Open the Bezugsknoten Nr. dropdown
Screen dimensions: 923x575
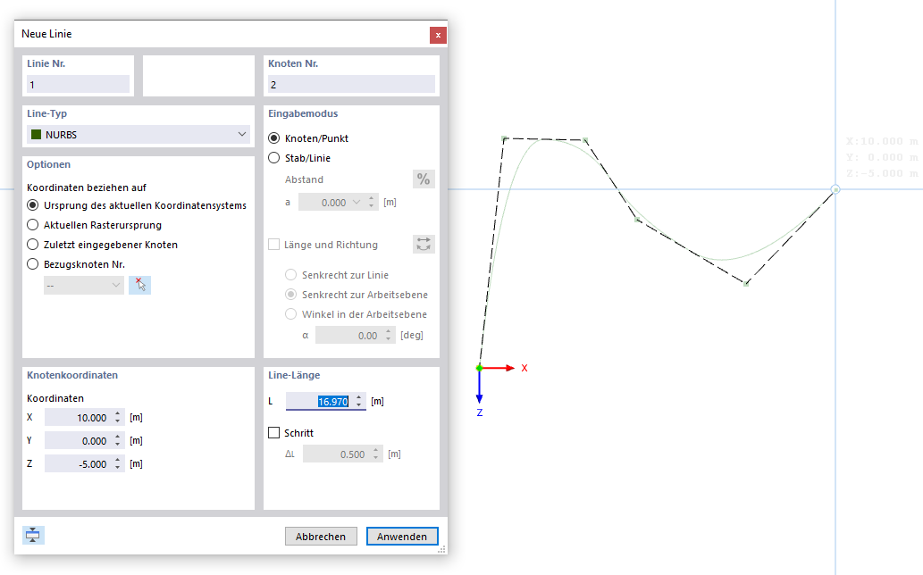(x=116, y=284)
